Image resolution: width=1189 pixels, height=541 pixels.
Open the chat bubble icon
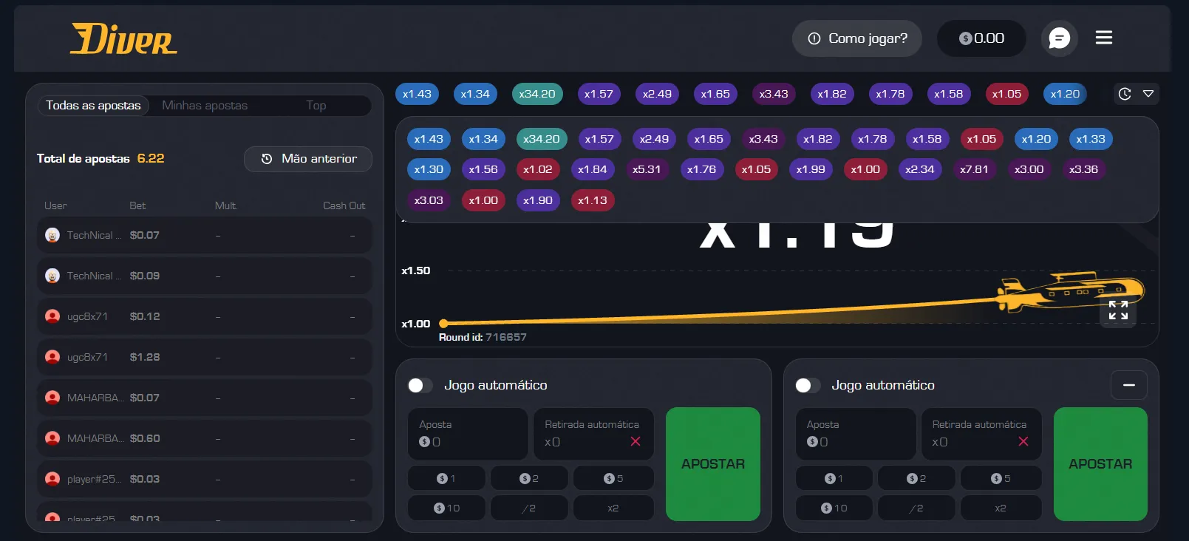1059,38
